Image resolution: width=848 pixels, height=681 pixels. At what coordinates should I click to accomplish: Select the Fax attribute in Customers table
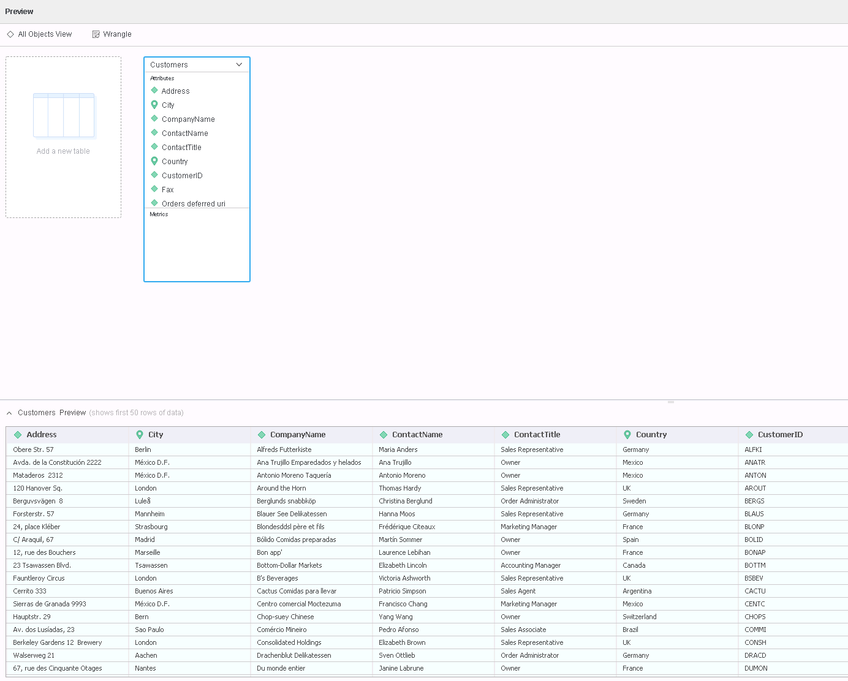coord(167,190)
